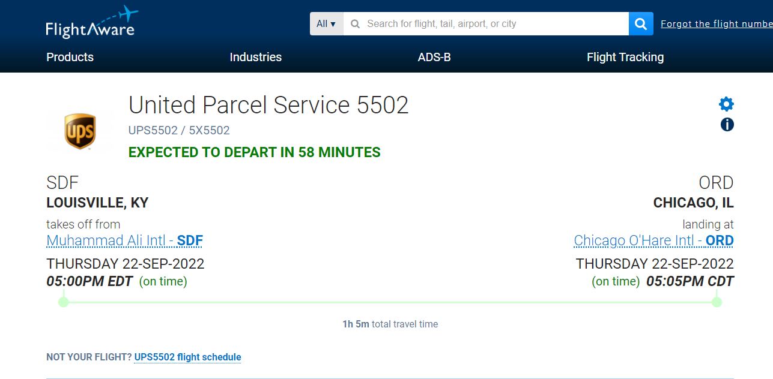The image size is (773, 379).
Task: Click the departure dot on the flight progress line
Action: click(64, 302)
